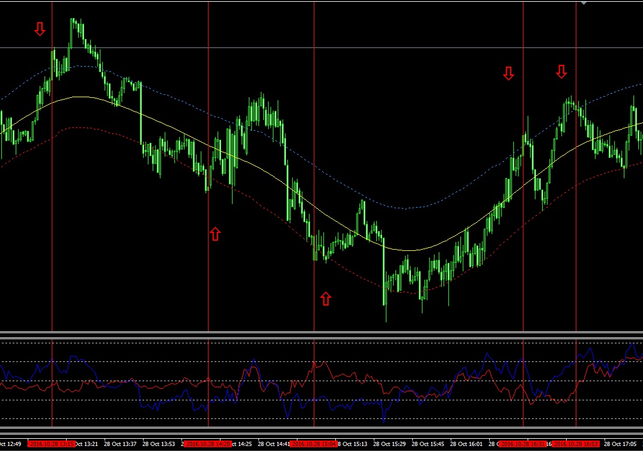Click the 28 Oct 15:45 time label

[428, 444]
